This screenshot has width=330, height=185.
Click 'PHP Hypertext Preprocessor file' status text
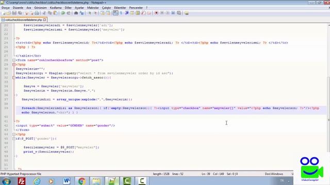pyautogui.click(x=21, y=174)
